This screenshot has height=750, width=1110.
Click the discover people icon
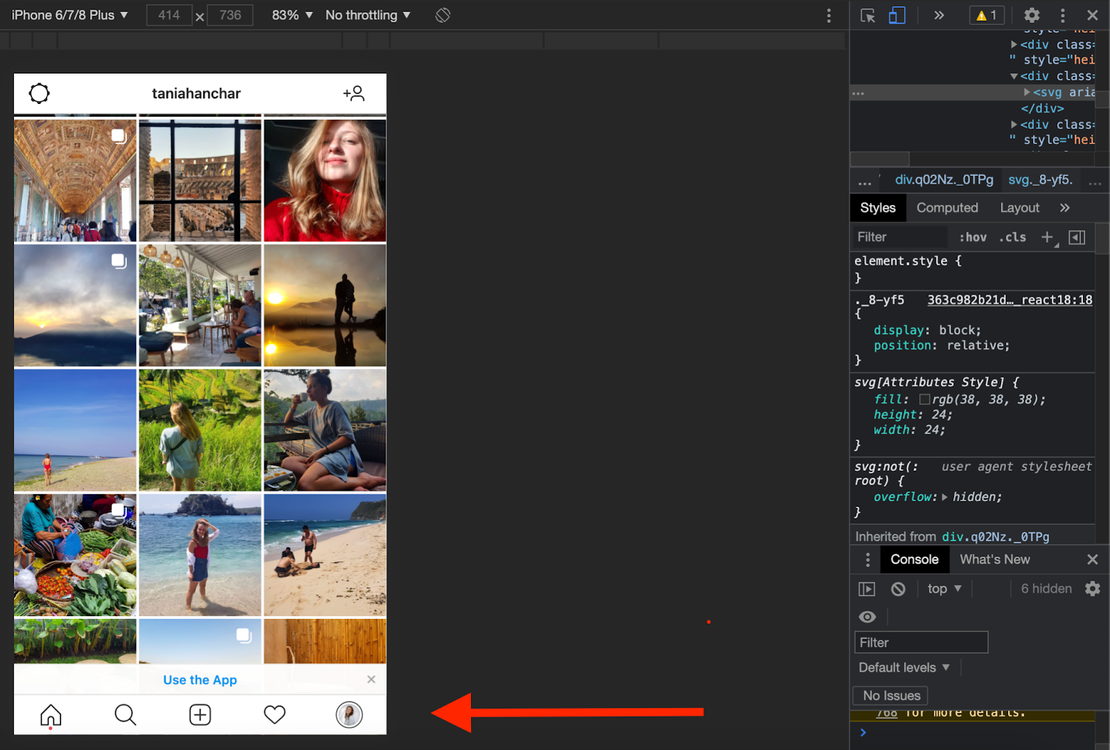pyautogui.click(x=354, y=94)
